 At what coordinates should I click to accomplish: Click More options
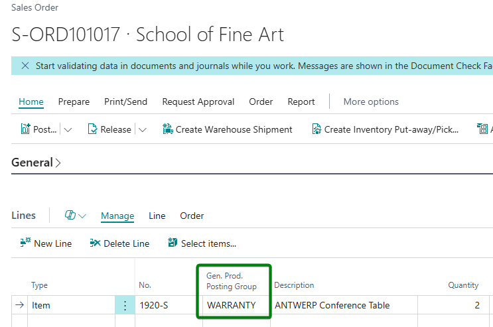(371, 101)
